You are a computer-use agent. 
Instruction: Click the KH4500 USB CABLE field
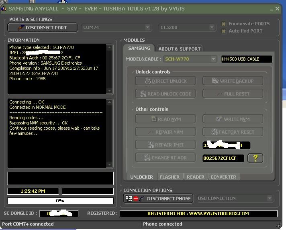[246, 59]
